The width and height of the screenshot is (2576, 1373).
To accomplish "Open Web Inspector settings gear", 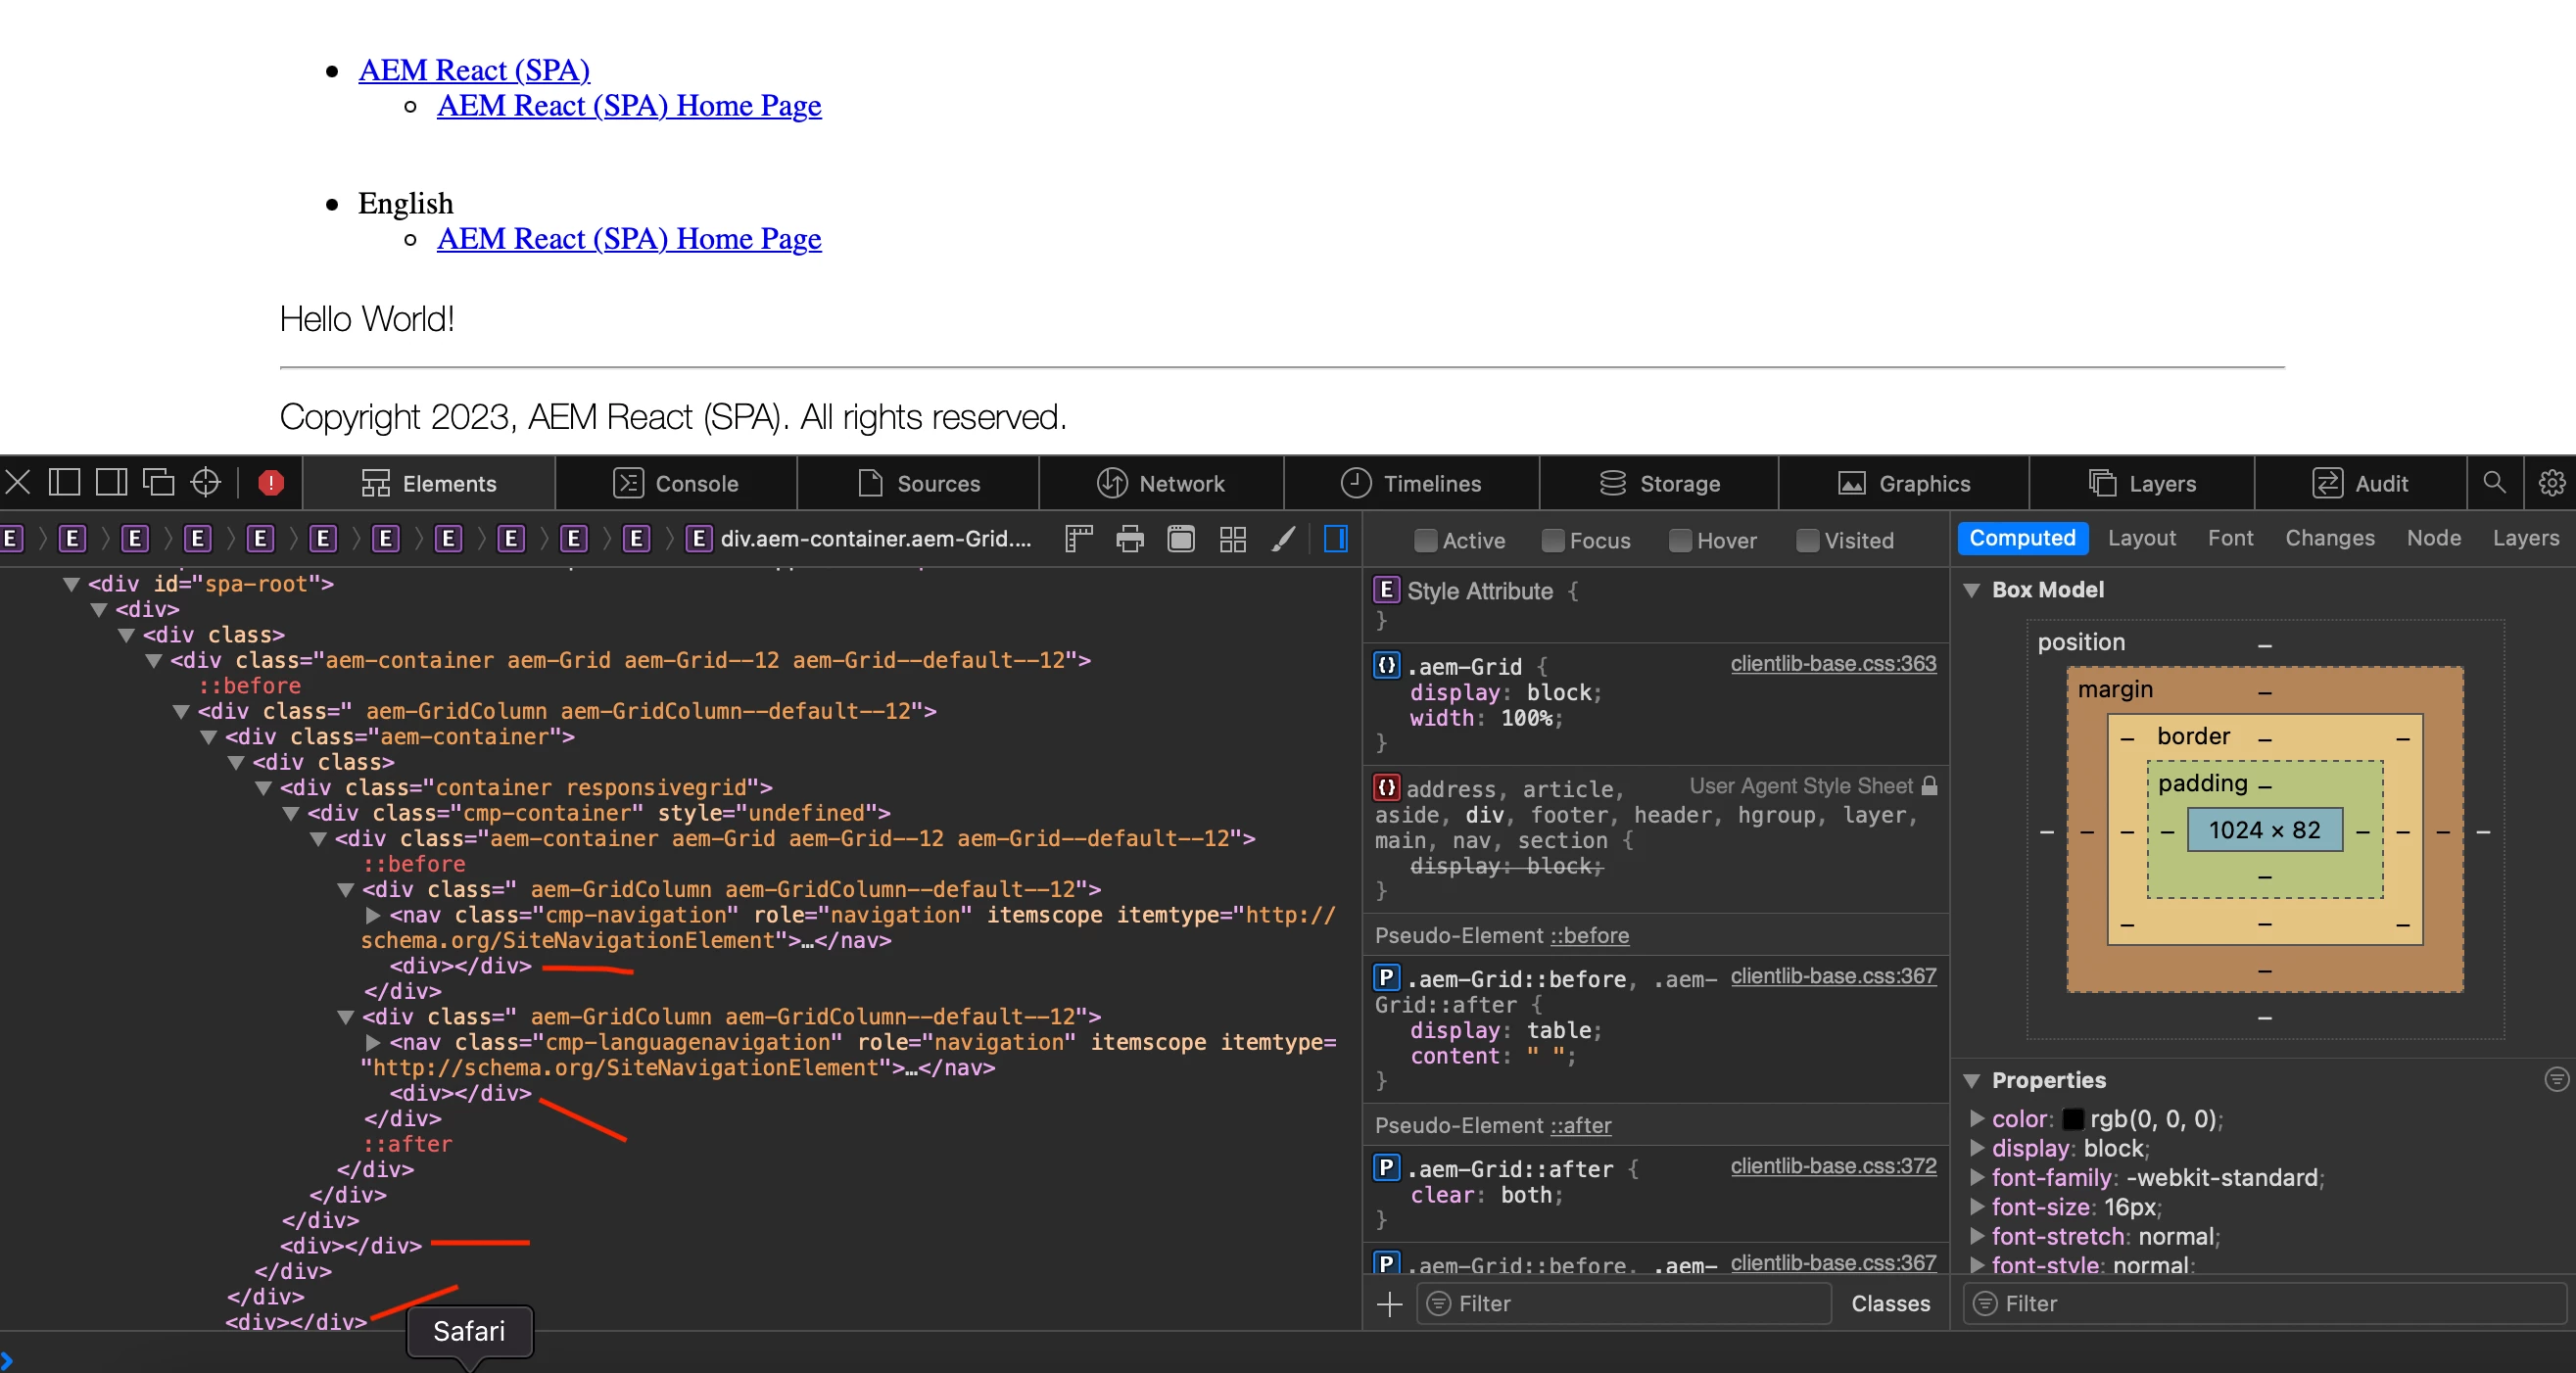I will point(2551,483).
